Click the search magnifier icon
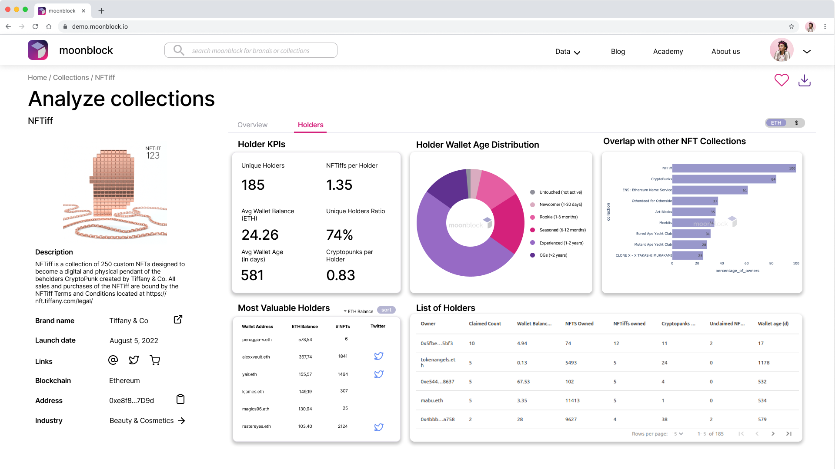The height and width of the screenshot is (469, 835). pyautogui.click(x=179, y=50)
